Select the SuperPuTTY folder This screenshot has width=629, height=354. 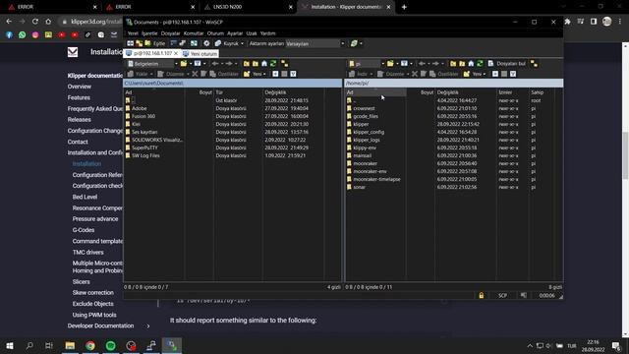coord(144,147)
